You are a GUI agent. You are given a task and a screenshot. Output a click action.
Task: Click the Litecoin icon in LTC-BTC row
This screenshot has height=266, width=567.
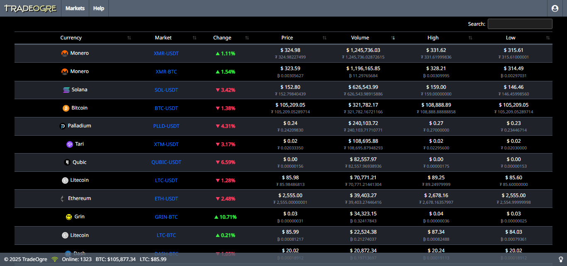(x=65, y=235)
